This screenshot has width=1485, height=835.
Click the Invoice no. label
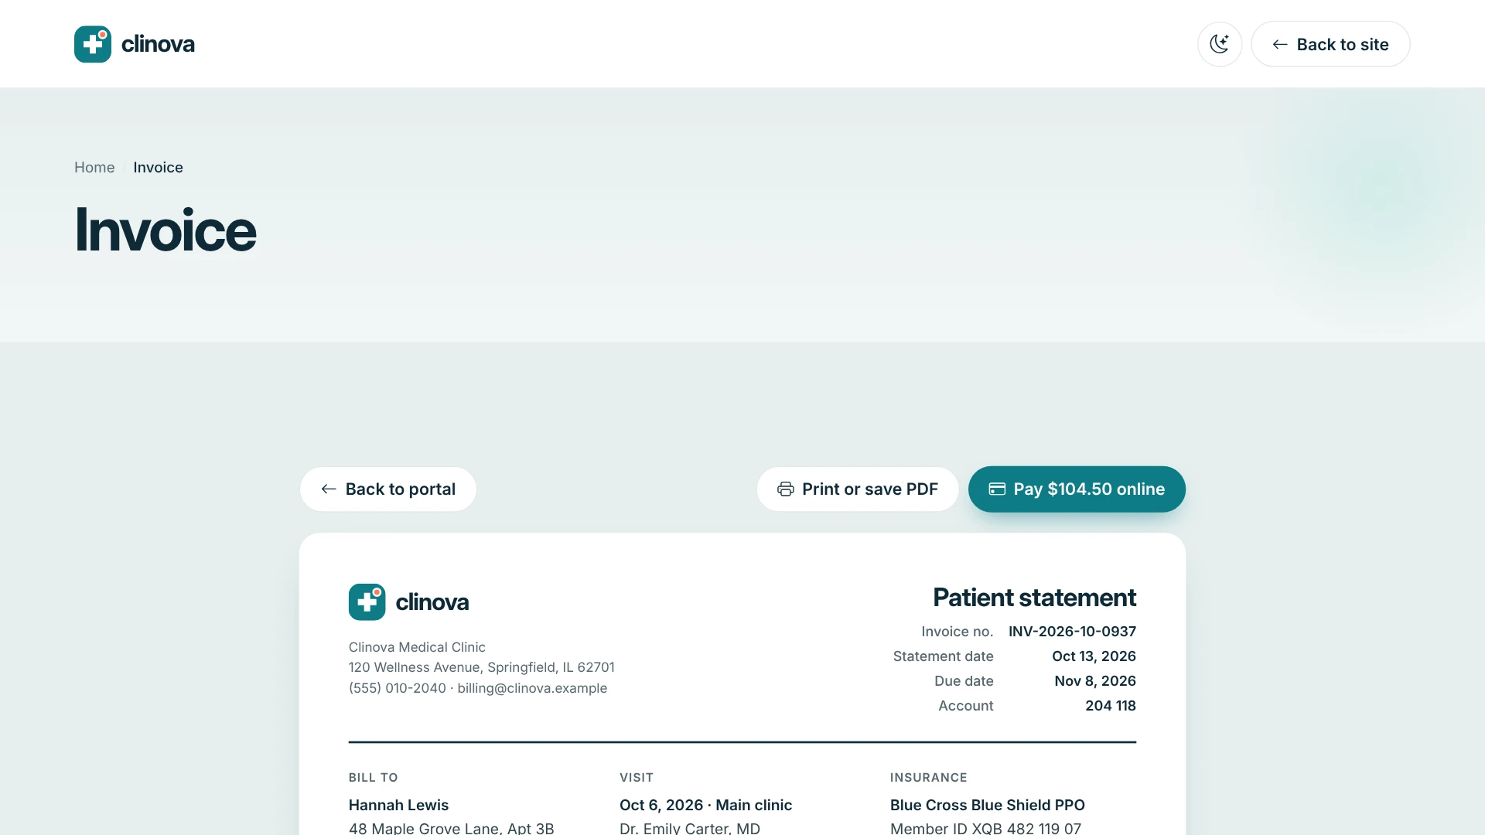click(957, 632)
